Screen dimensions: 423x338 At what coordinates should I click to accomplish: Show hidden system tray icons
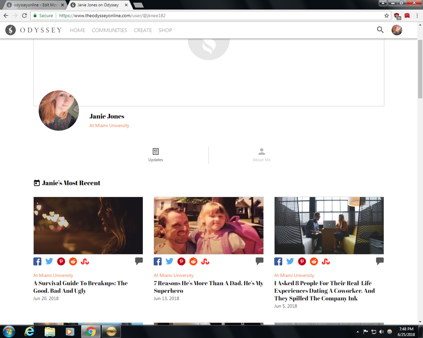[x=357, y=332]
